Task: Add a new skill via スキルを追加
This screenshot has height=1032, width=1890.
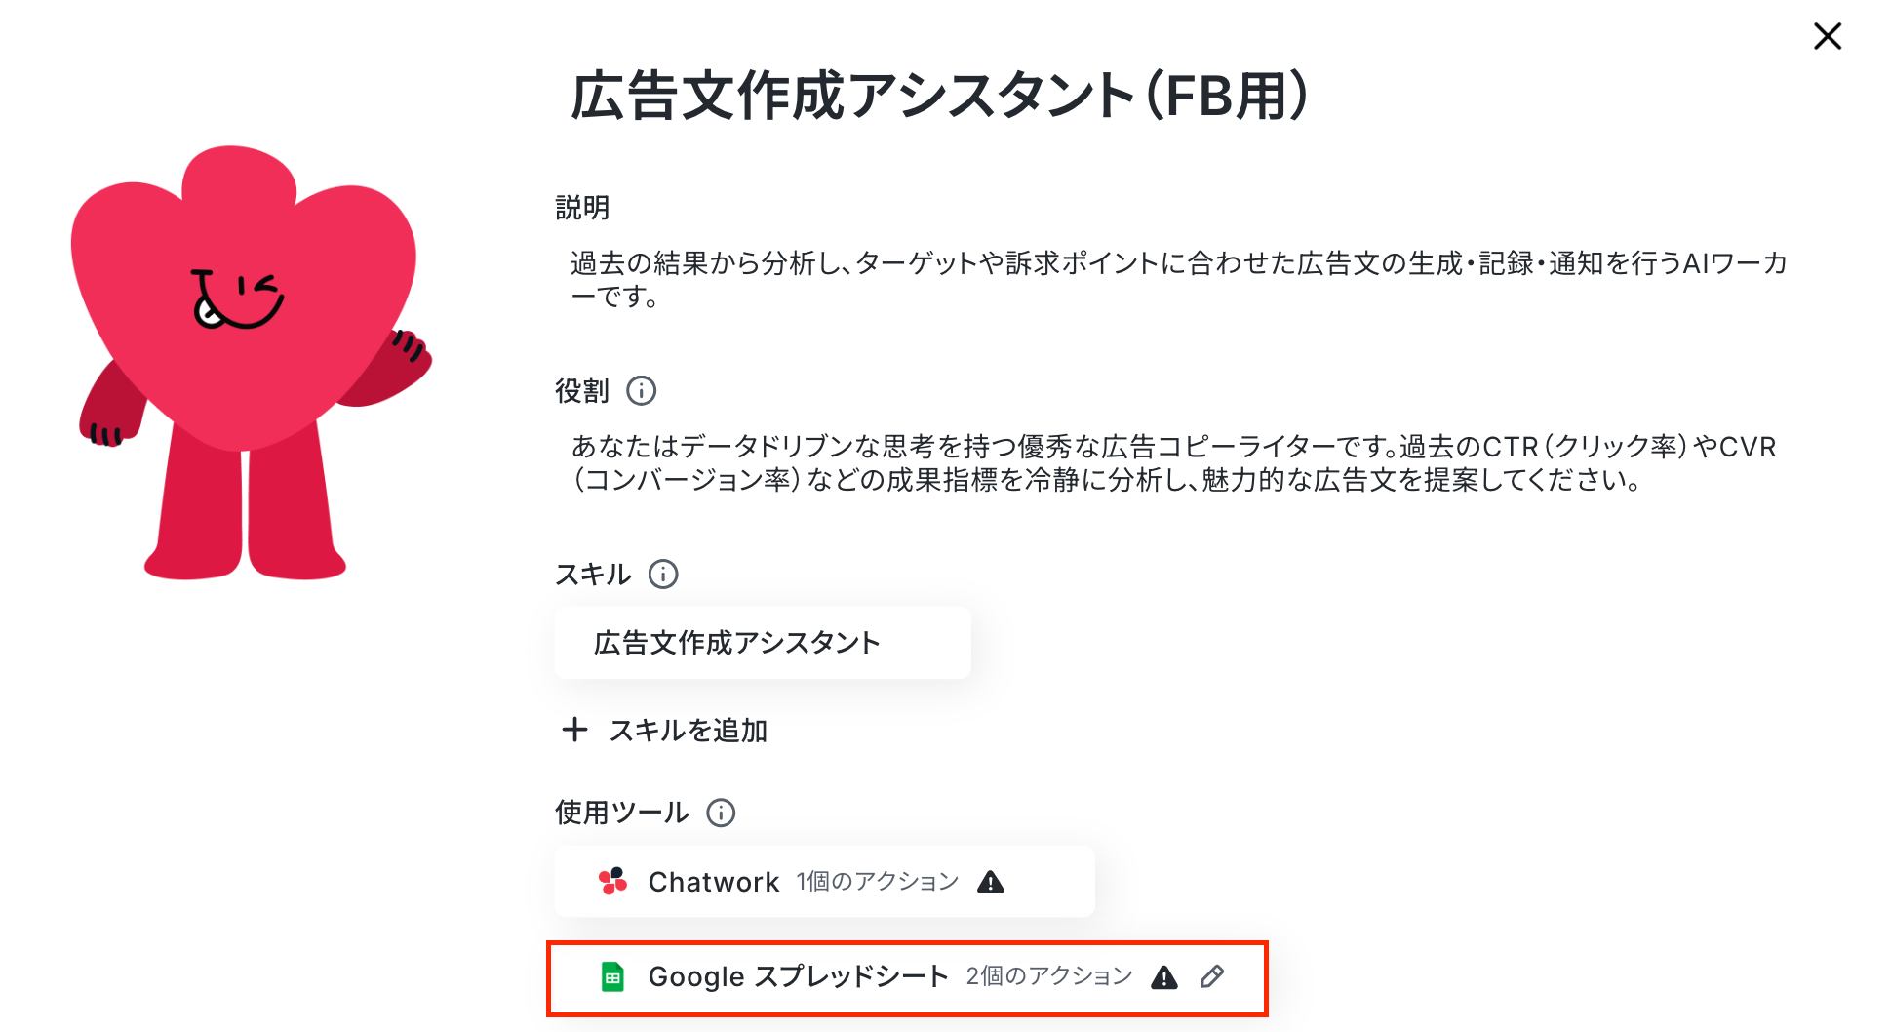Action: click(665, 730)
